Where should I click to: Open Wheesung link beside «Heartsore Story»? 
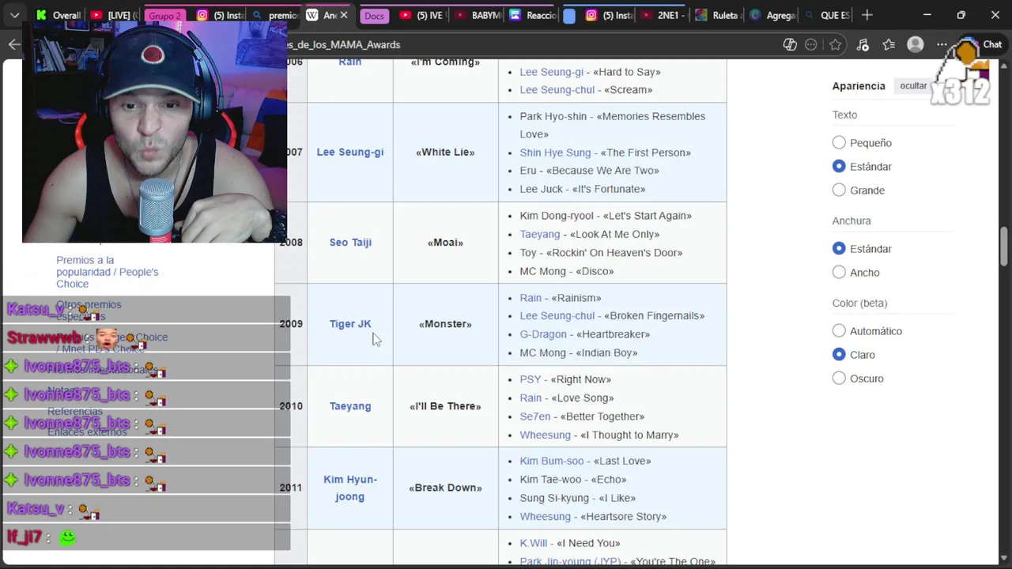545,516
